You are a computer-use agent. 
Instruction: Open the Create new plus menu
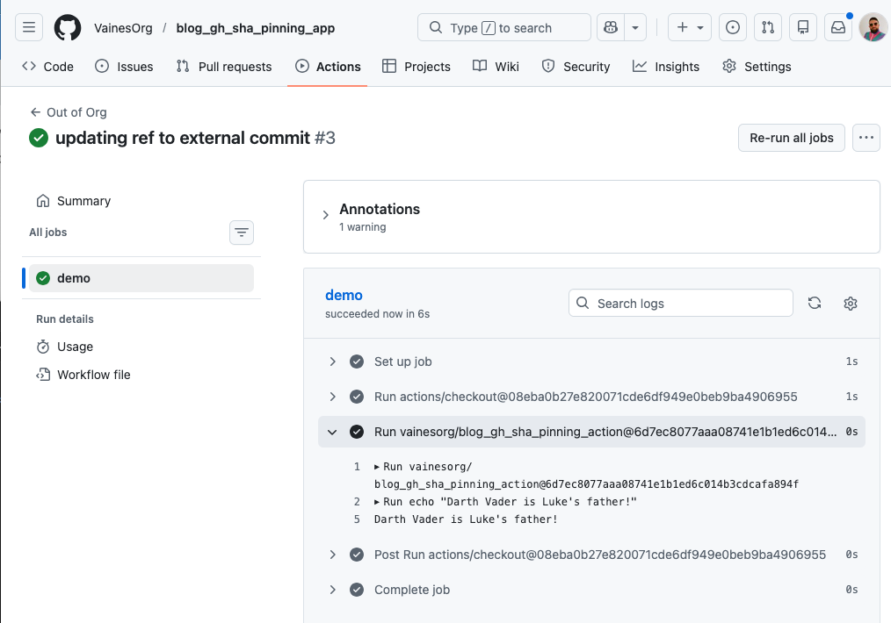(x=689, y=27)
